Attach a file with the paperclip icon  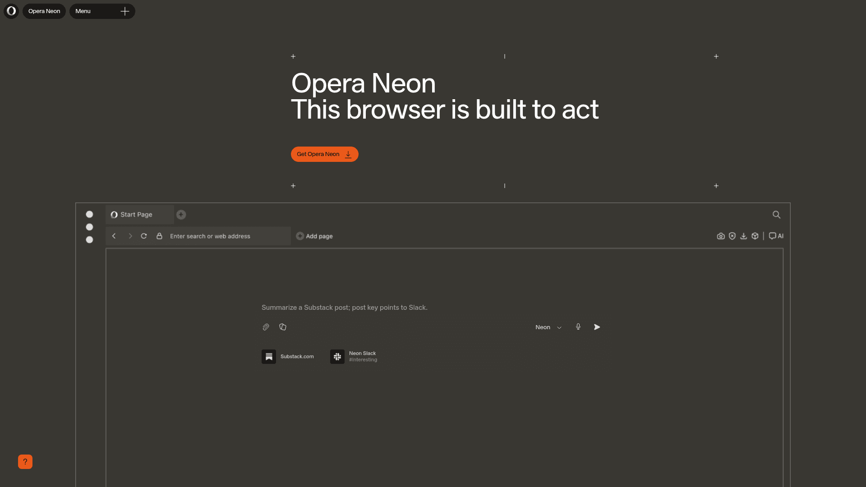[x=266, y=327]
